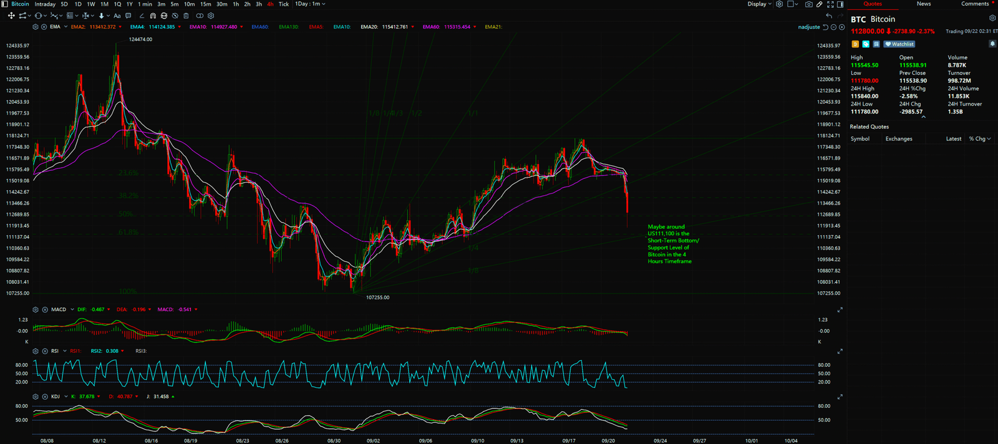
Task: Sort by the Latest column header
Action: [953, 139]
